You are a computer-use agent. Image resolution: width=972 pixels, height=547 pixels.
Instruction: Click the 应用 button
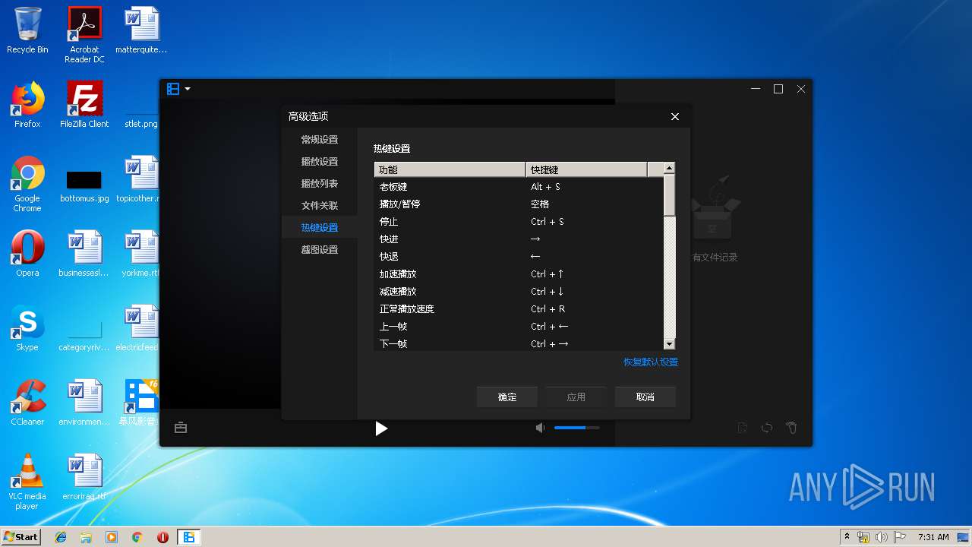coord(576,397)
